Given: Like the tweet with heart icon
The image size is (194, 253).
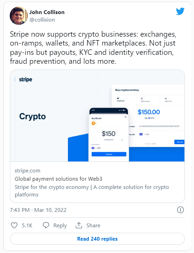Looking at the screenshot, I should [x=14, y=225].
